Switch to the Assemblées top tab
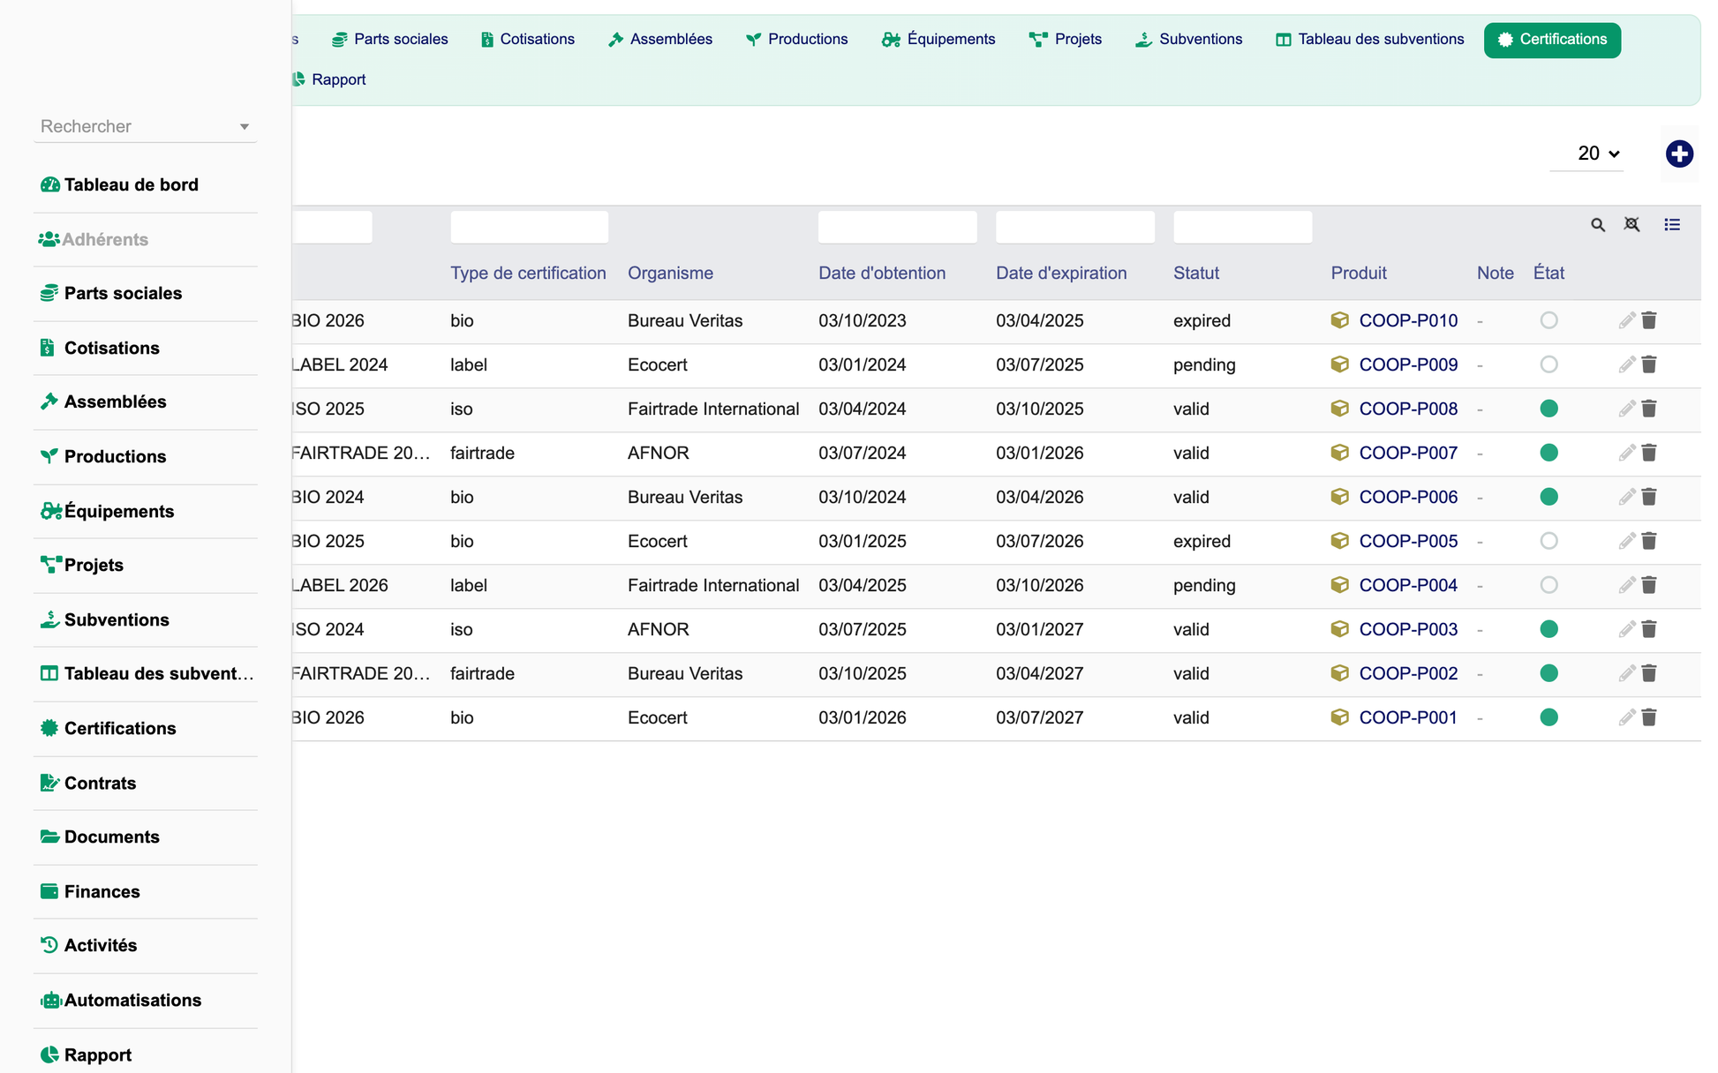 point(660,39)
